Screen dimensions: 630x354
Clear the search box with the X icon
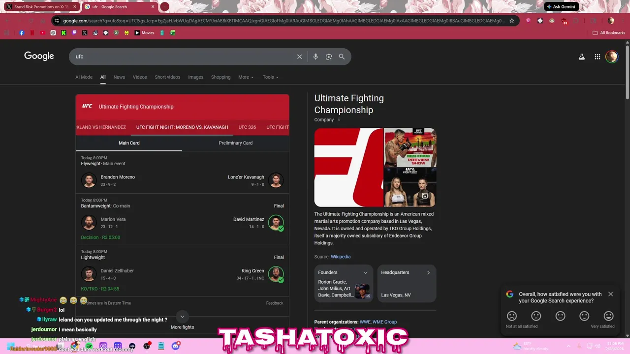299,57
